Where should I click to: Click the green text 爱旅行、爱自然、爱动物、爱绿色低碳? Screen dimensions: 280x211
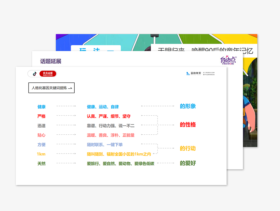[x=120, y=164]
